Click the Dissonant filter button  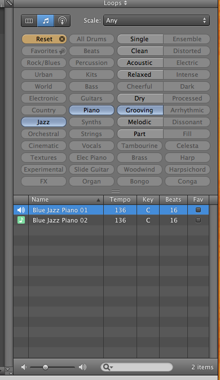click(187, 122)
